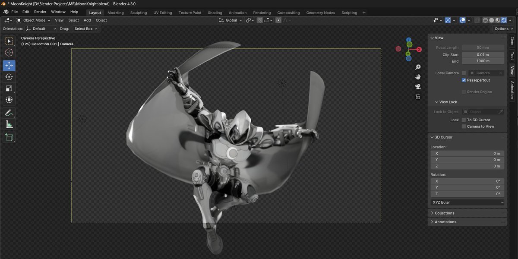
Task: Click the zoom magnifier viewport icon
Action: tap(418, 67)
